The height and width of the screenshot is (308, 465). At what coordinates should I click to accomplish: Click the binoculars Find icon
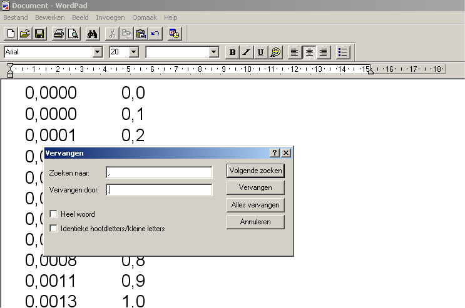tap(93, 34)
